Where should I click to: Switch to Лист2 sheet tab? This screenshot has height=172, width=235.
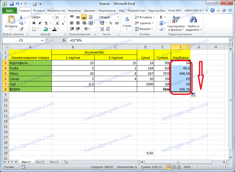click(x=40, y=162)
